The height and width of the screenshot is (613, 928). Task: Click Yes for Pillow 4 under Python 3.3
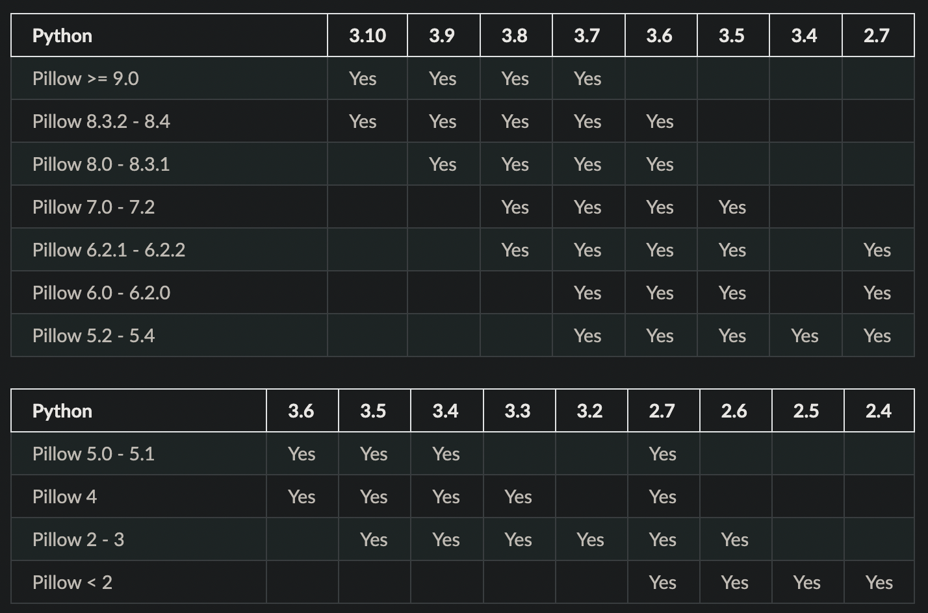click(x=518, y=497)
